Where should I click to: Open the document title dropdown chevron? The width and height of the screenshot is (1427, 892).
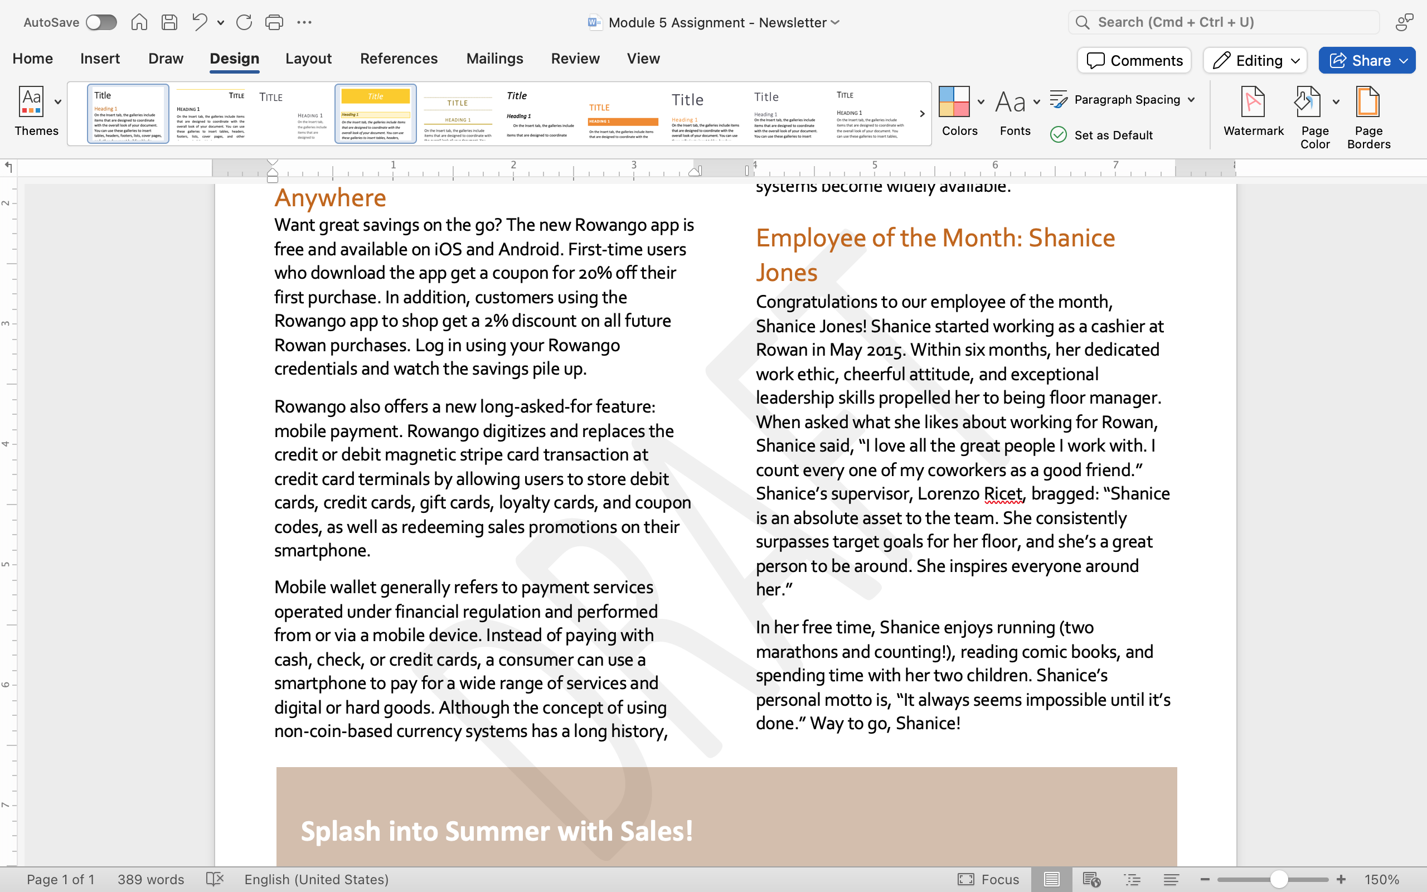pyautogui.click(x=835, y=22)
